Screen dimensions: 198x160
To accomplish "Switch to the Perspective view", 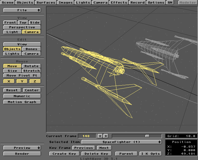I will (22, 27).
